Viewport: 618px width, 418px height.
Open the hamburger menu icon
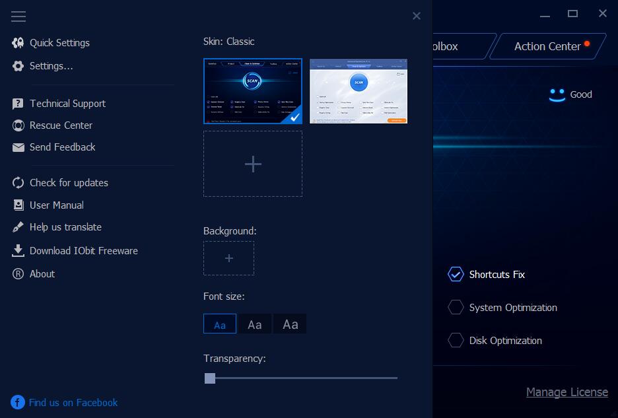18,16
